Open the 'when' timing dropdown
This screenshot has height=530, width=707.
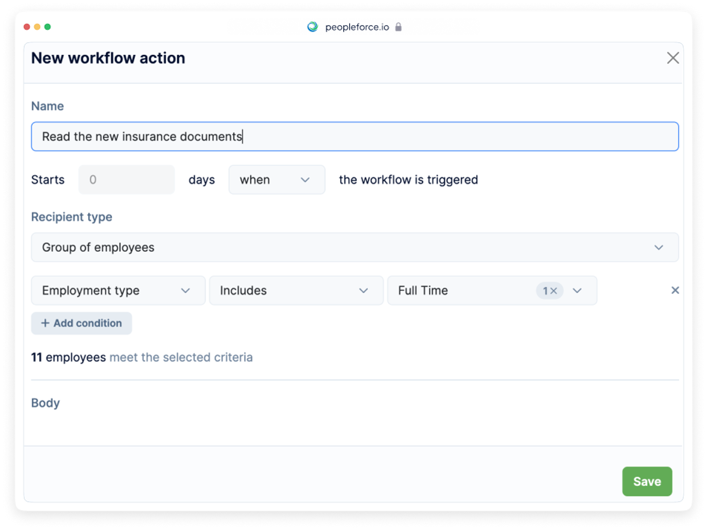[277, 180]
